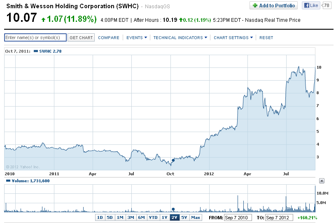Click the NasdaqGS exchange label
Viewport: 336px width, 223px height.
[157, 7]
